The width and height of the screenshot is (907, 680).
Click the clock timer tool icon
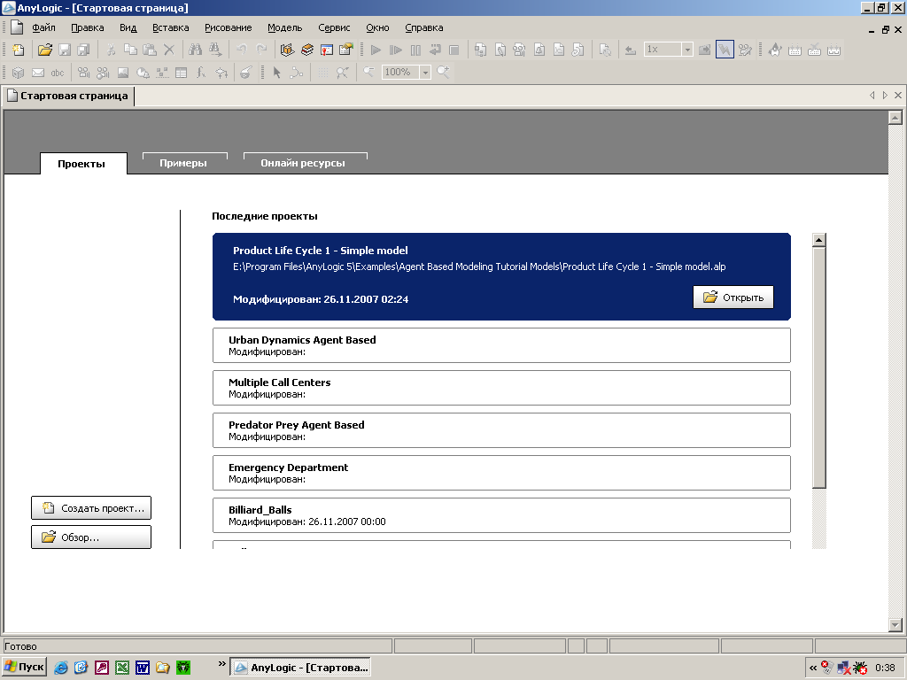[x=143, y=73]
